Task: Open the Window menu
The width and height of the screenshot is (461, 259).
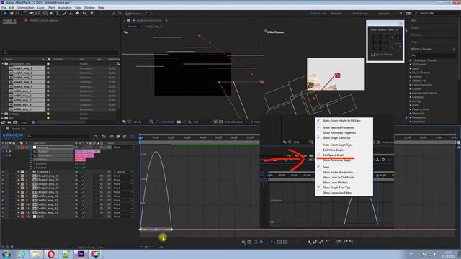Action: click(89, 8)
